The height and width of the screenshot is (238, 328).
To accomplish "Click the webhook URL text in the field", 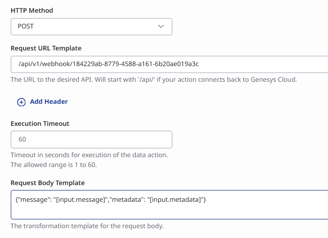I will pos(108,64).
